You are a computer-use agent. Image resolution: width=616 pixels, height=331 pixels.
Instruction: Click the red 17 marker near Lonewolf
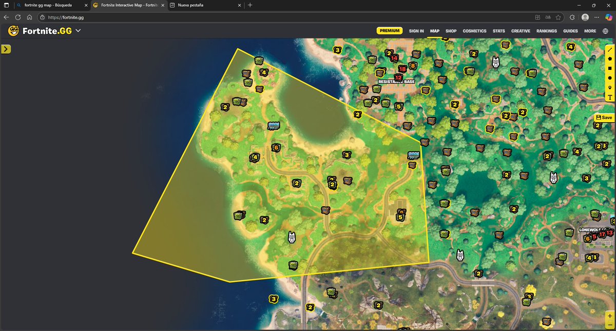coord(602,235)
